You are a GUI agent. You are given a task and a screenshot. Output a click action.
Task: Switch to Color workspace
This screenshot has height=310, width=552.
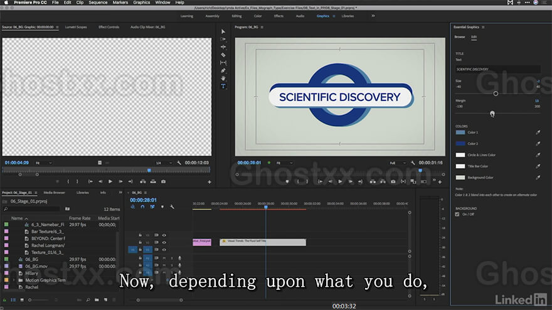(258, 16)
